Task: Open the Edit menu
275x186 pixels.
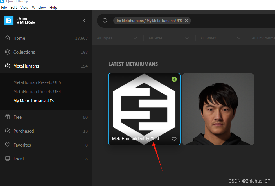Action: [x=14, y=7]
